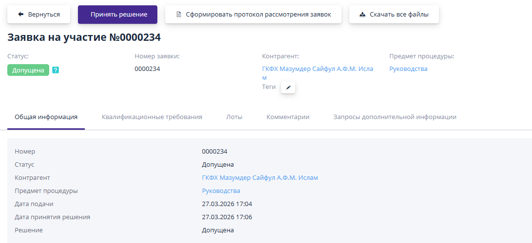The width and height of the screenshot is (532, 243).
Task: Click the document icon for protocol generation
Action: click(178, 15)
